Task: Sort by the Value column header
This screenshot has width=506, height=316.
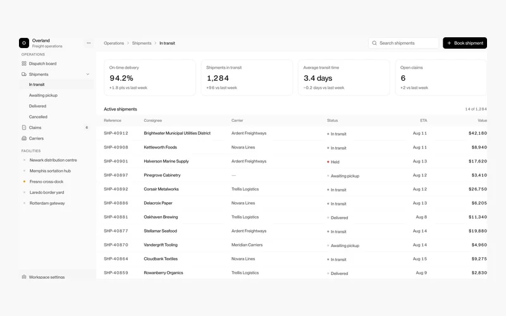Action: tap(482, 121)
